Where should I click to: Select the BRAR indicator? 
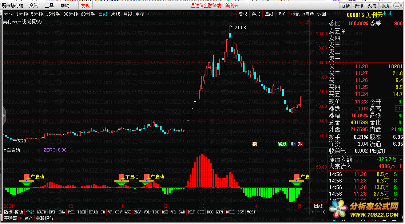pyautogui.click(x=93, y=212)
